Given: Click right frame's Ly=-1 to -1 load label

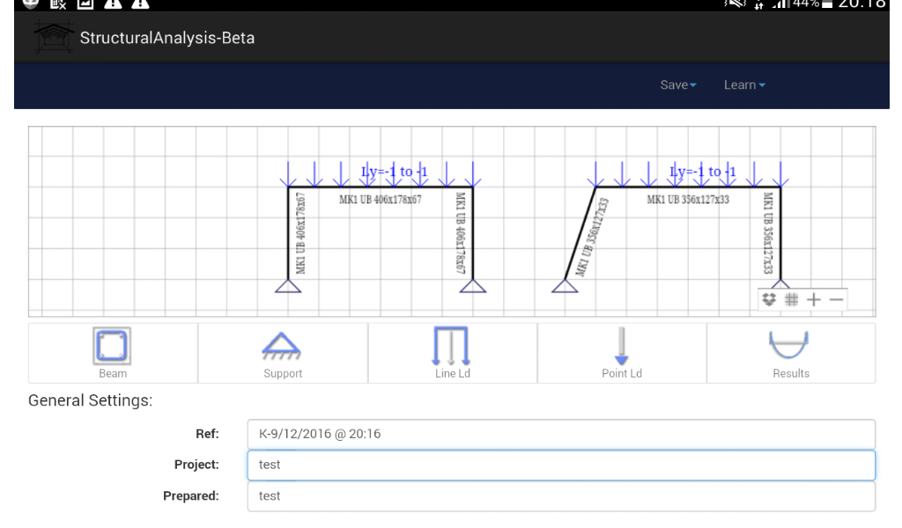Looking at the screenshot, I should coord(702,172).
